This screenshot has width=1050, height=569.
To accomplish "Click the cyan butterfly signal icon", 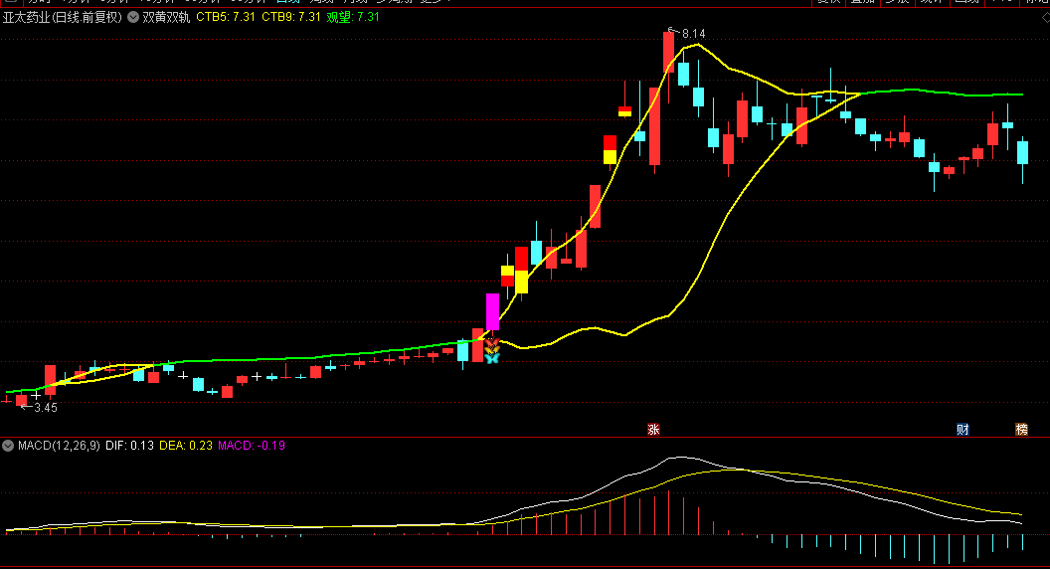I will pos(492,358).
